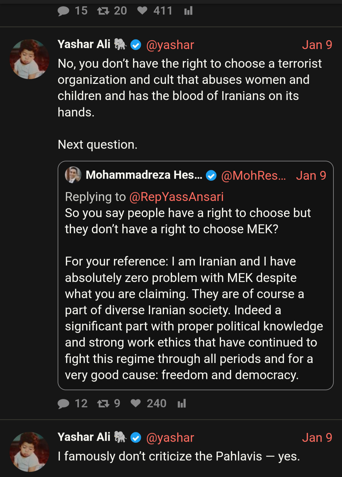
Task: View analytics for top tweet with 411 likes
Action: [x=188, y=11]
